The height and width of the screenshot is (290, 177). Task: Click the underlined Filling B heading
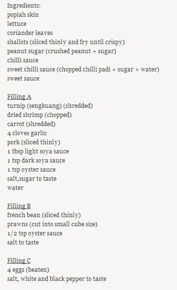(19, 206)
